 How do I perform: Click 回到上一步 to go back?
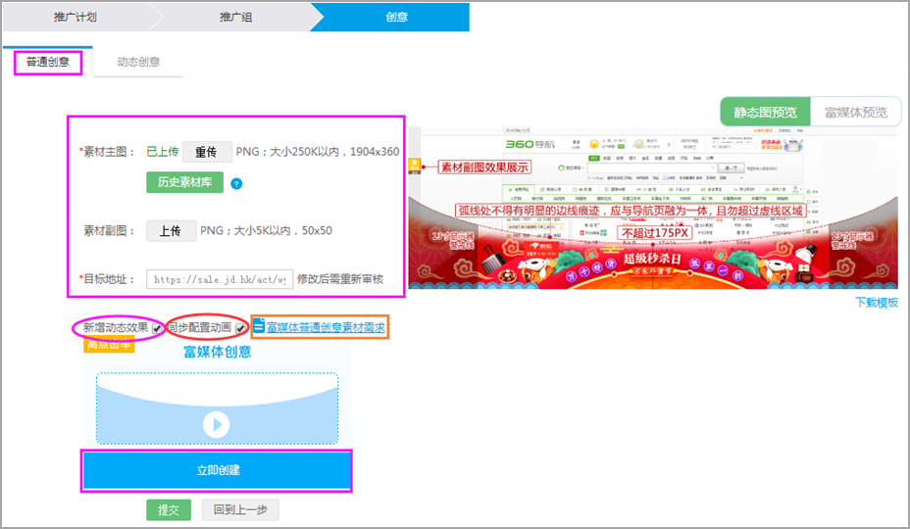pyautogui.click(x=240, y=509)
